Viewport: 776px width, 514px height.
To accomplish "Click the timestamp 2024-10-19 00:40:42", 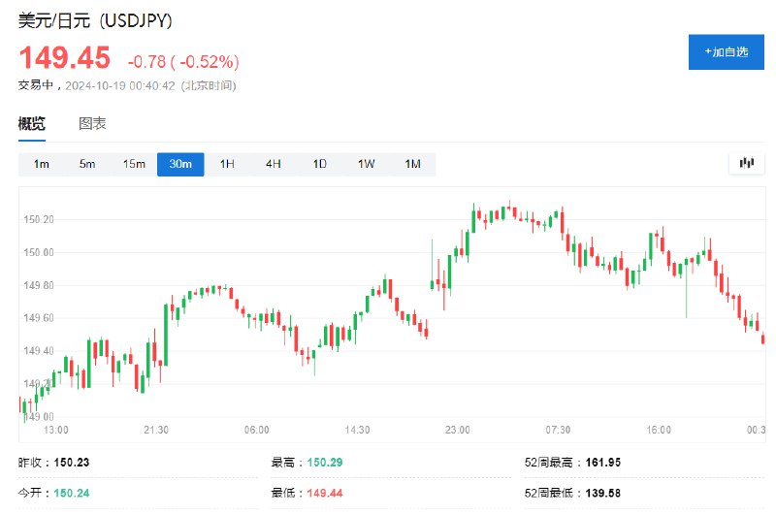I will pos(120,86).
